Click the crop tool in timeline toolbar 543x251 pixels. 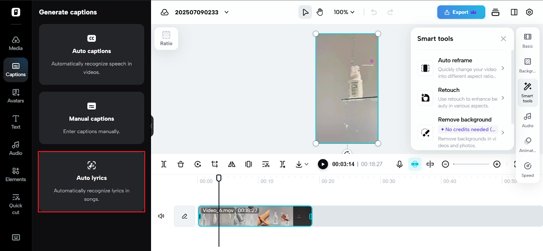tap(214, 164)
